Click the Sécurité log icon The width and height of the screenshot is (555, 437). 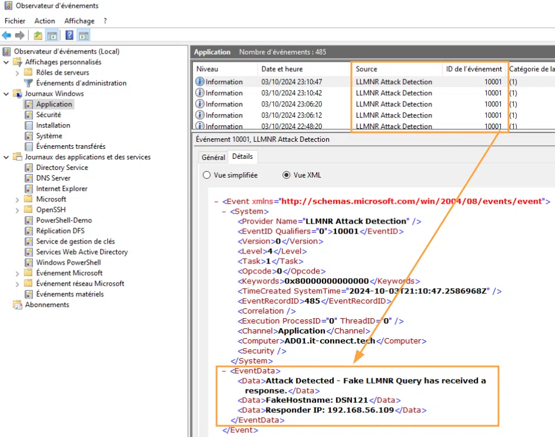(x=29, y=115)
